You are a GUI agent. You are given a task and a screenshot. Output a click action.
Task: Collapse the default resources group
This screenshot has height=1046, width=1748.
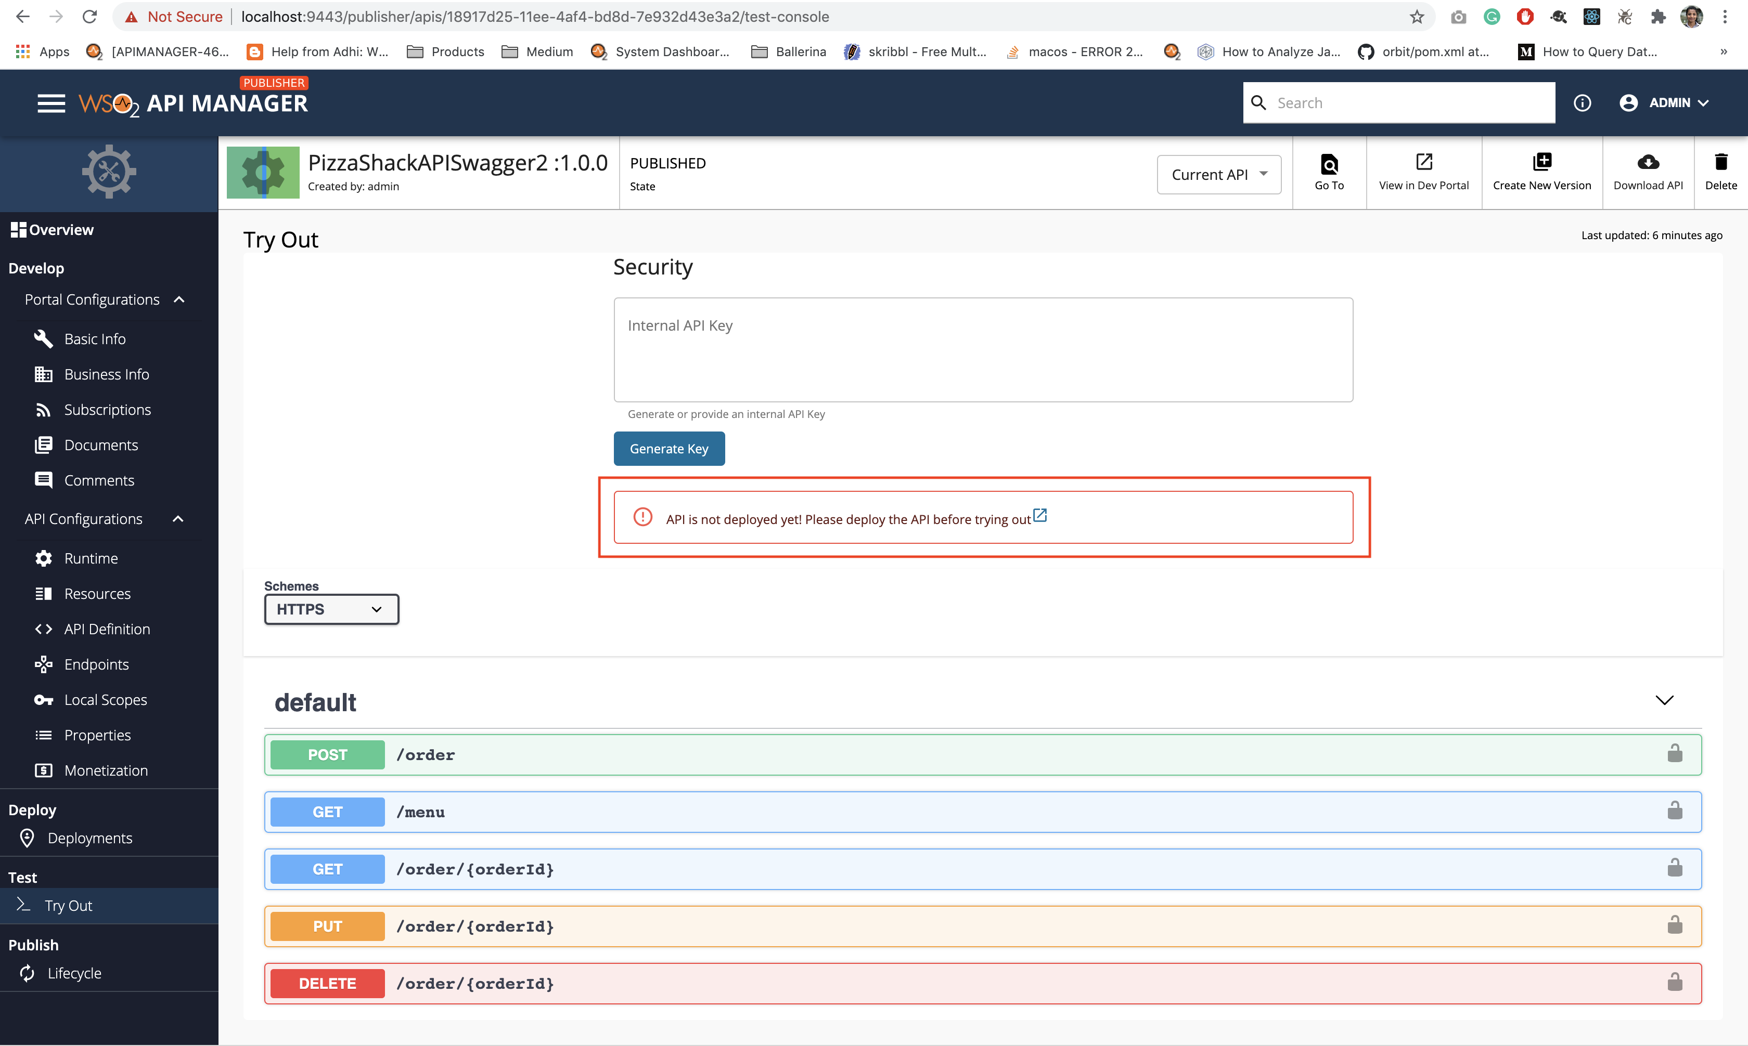1665,700
